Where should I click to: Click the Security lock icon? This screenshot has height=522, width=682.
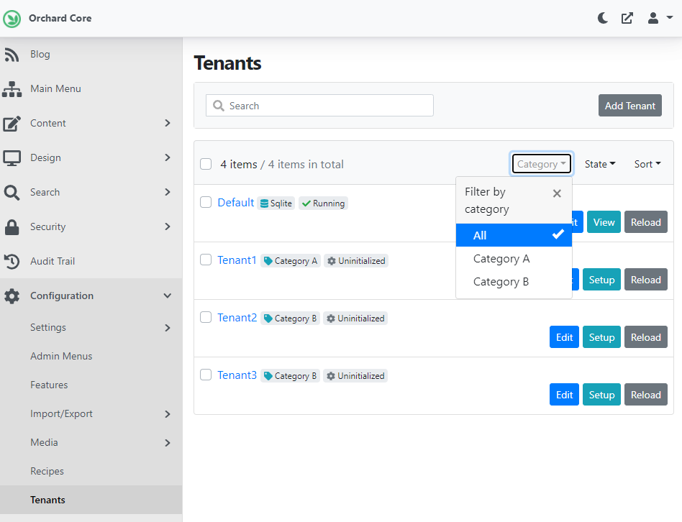pos(12,227)
